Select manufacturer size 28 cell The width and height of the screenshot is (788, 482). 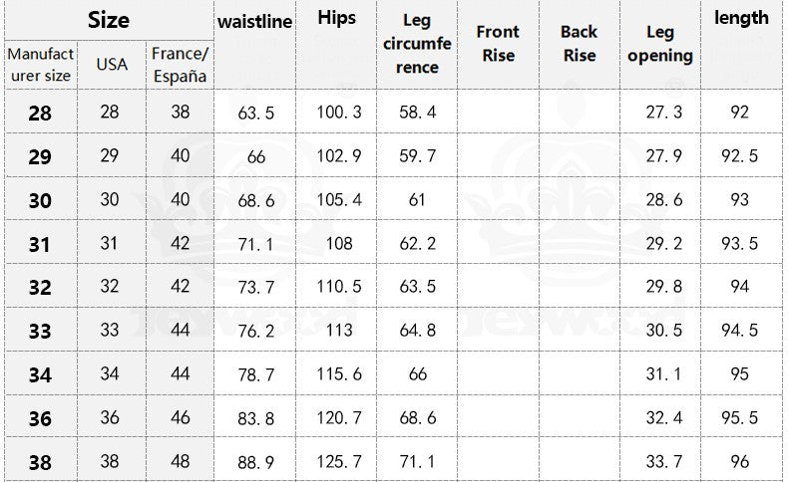click(x=40, y=113)
